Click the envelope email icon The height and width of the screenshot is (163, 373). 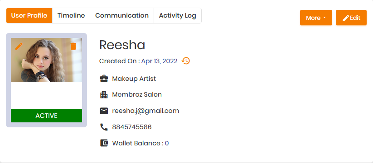104,111
